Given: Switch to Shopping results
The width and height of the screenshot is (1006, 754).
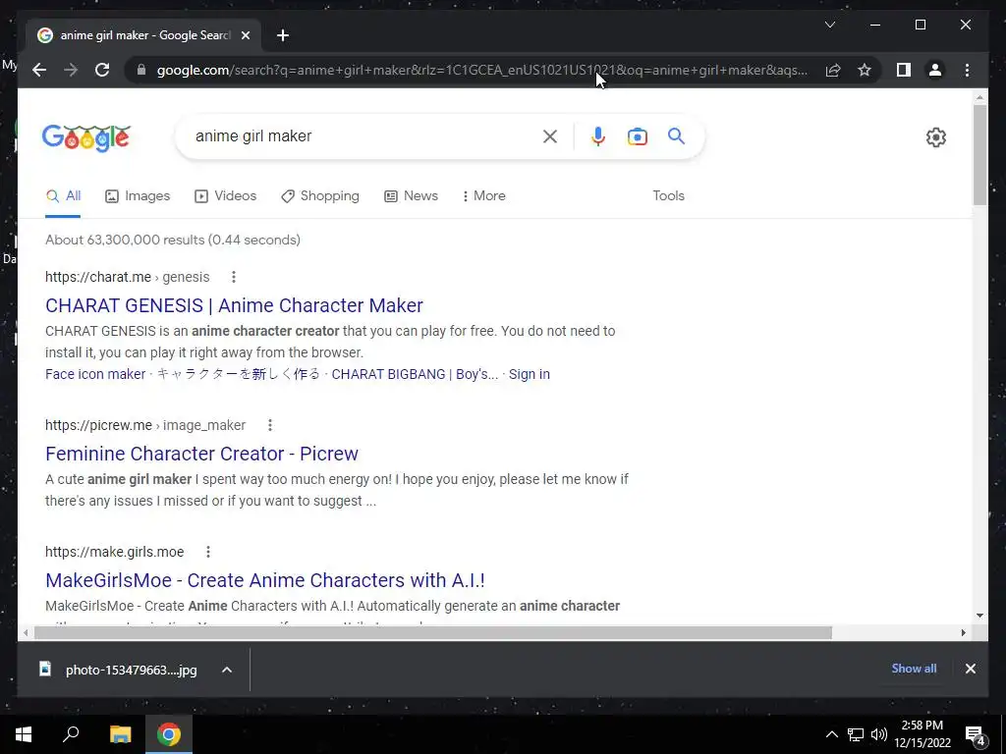Looking at the screenshot, I should (319, 196).
